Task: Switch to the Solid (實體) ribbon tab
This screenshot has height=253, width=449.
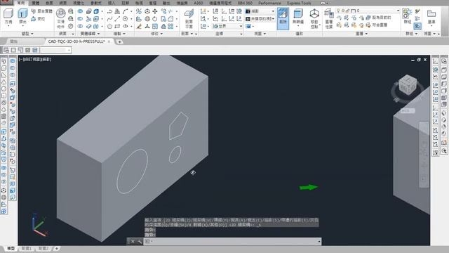Action: 36,3
